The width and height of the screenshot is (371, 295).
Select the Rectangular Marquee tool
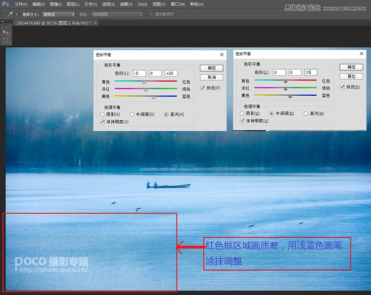(6, 40)
